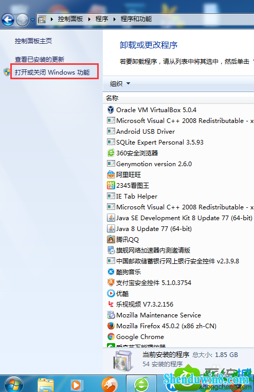Open 打开或关闭 Windows 功能 link
This screenshot has height=392, width=254.
click(52, 72)
